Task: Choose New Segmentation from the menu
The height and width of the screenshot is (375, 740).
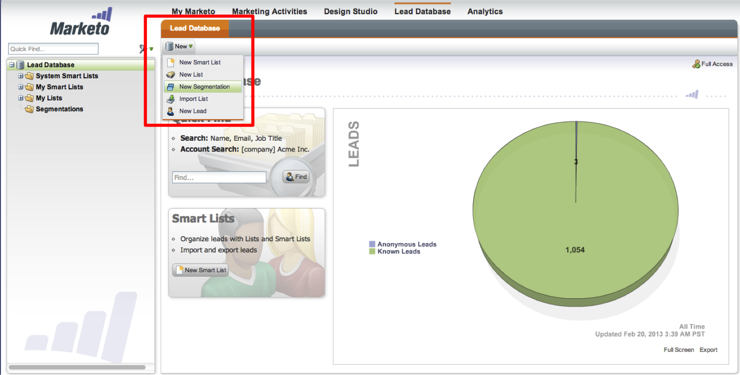Action: point(204,87)
